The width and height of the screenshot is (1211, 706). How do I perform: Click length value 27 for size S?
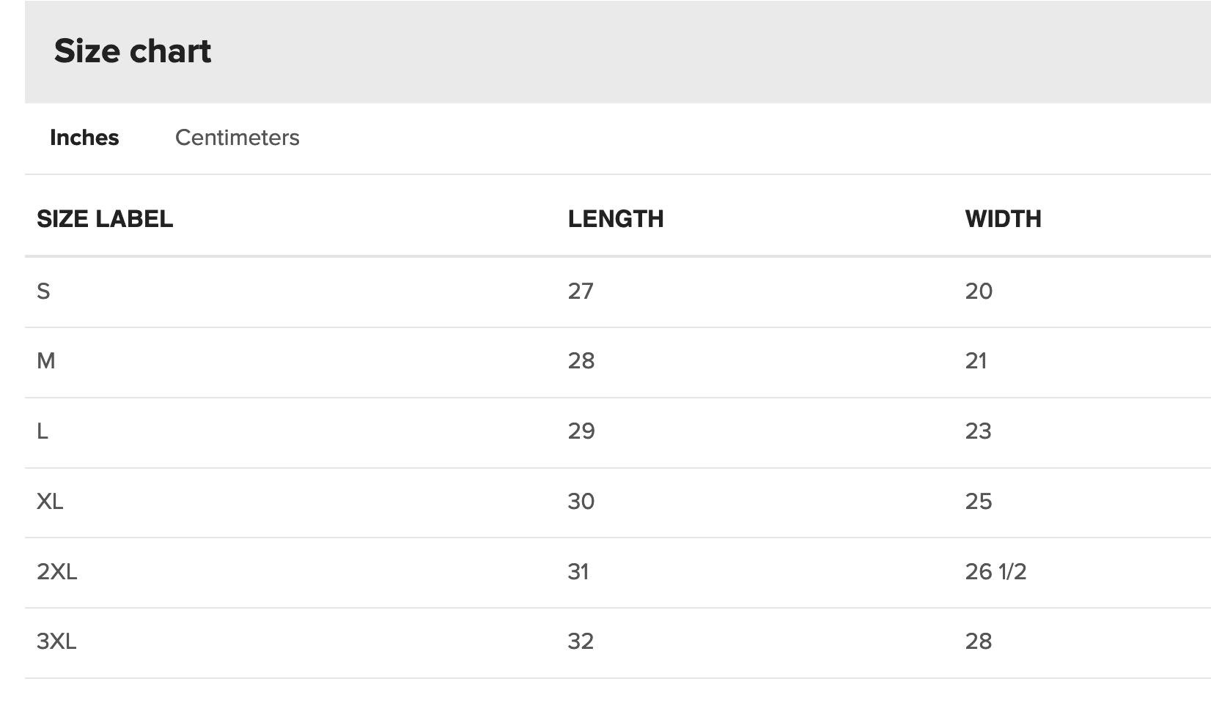[581, 291]
